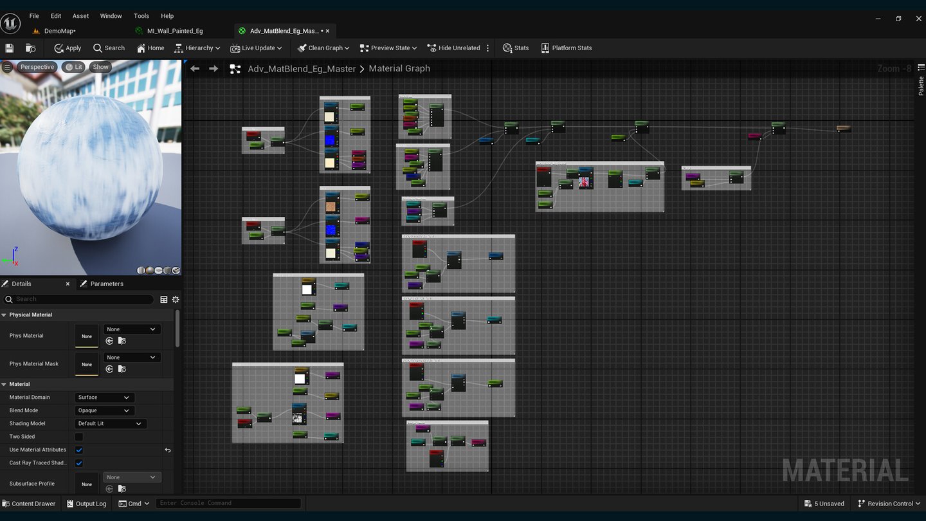Uncheck Cast Ray Traced Shadows
The image size is (926, 521).
(x=79, y=463)
